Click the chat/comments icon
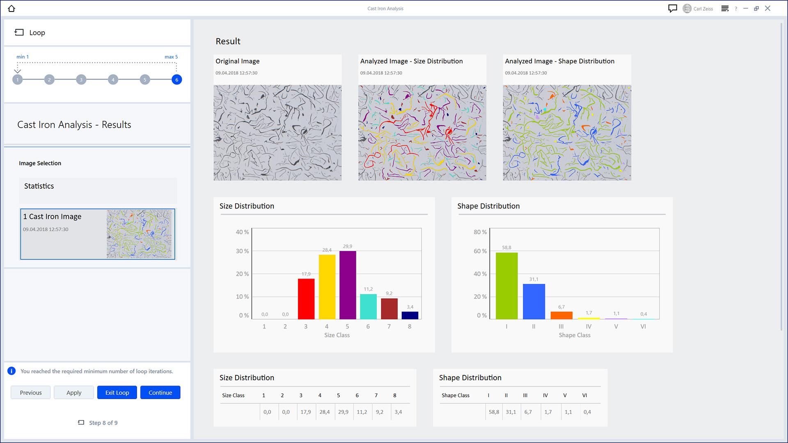 [x=673, y=8]
